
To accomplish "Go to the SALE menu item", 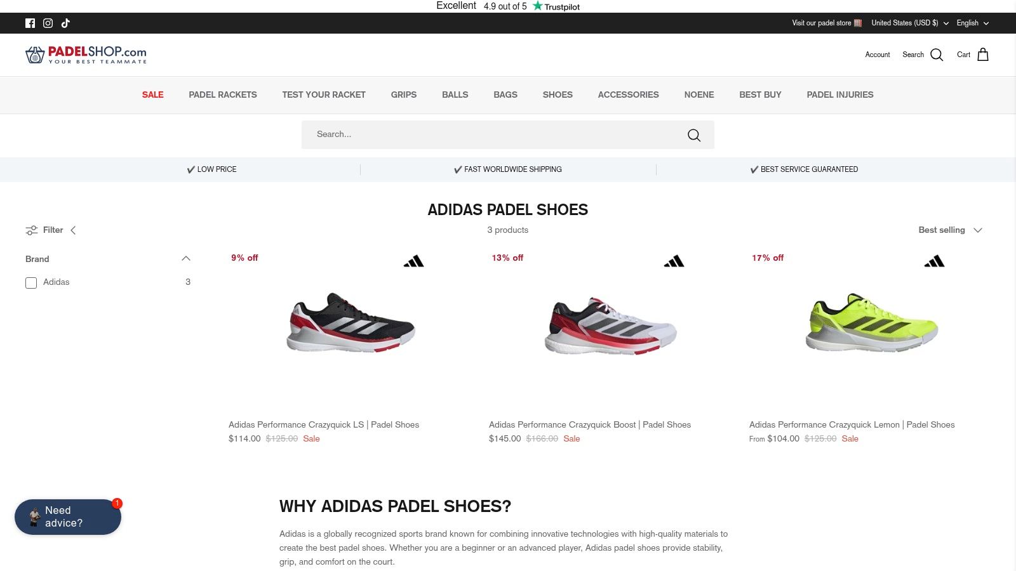I will tap(152, 95).
